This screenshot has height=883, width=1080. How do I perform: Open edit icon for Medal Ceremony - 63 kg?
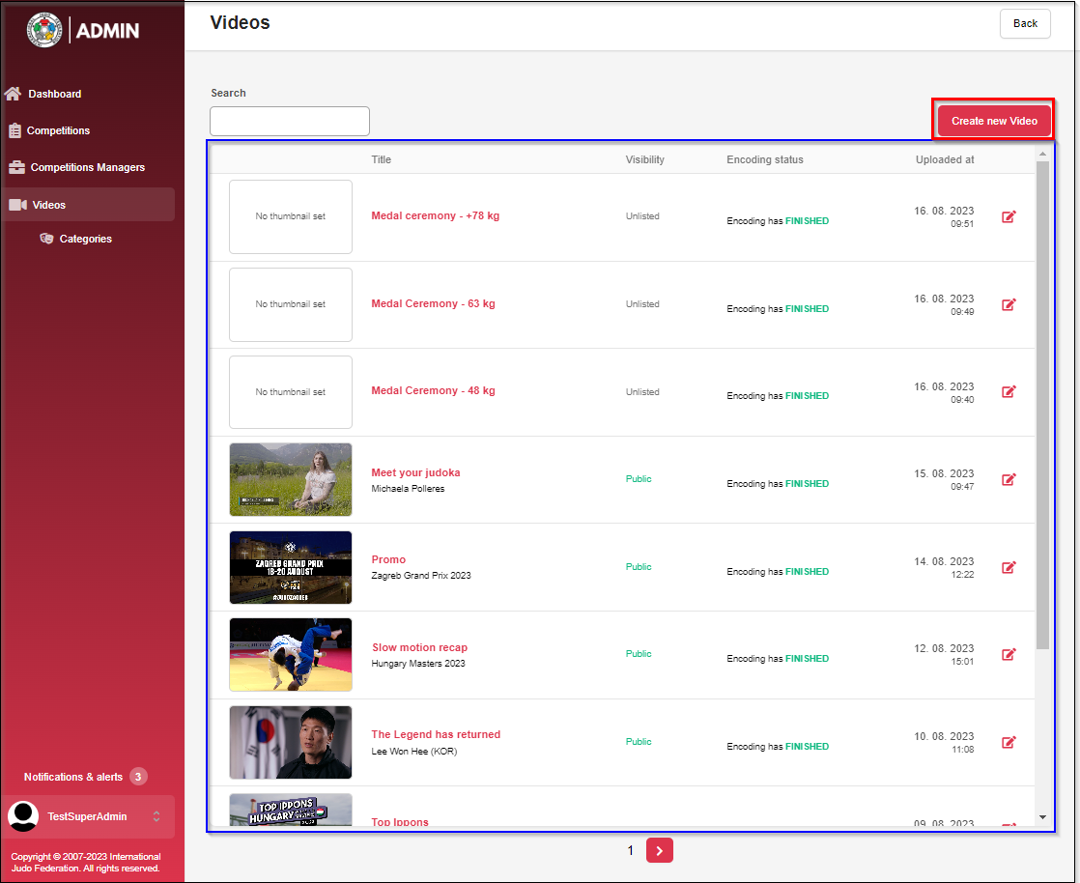tap(1009, 304)
